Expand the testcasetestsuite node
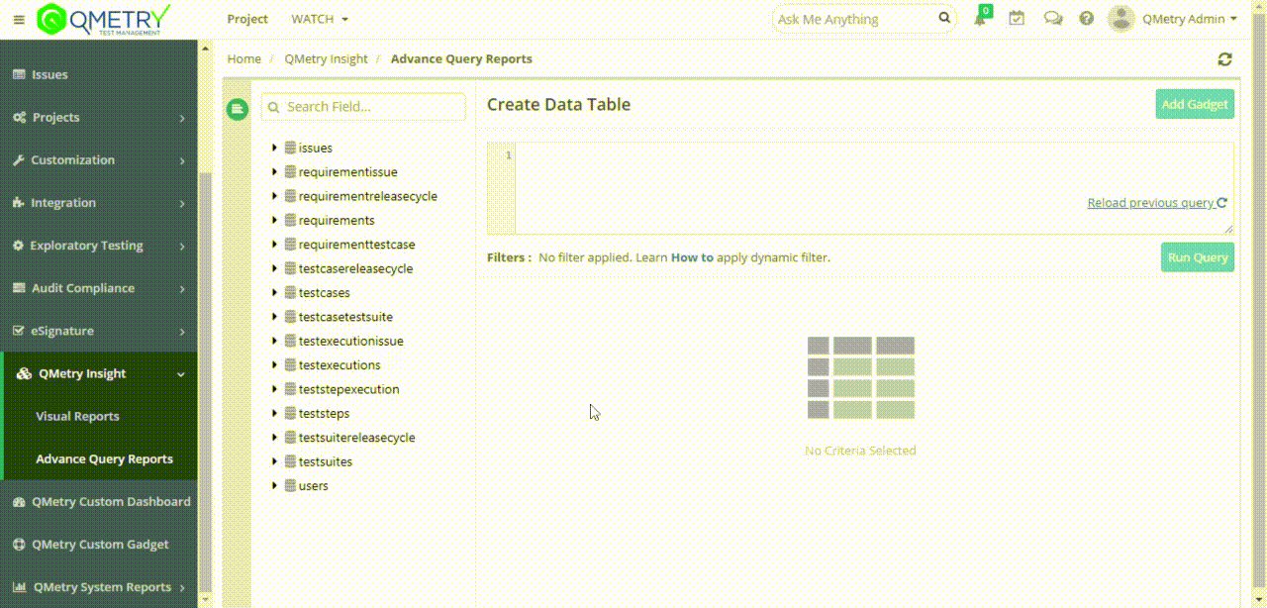The width and height of the screenshot is (1267, 608). pos(274,317)
